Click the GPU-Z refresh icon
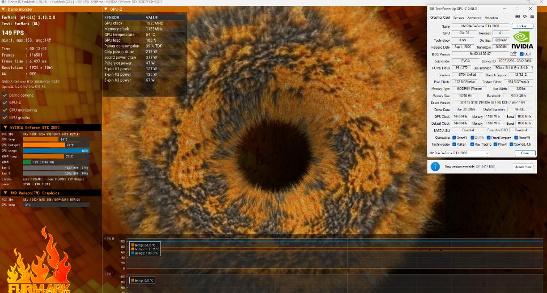Screen dimensions: 547x293 [526, 17]
